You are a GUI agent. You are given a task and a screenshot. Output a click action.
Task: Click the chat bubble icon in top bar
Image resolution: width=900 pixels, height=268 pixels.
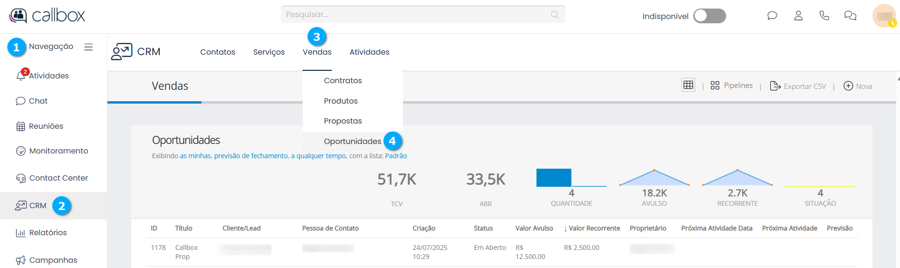point(772,16)
